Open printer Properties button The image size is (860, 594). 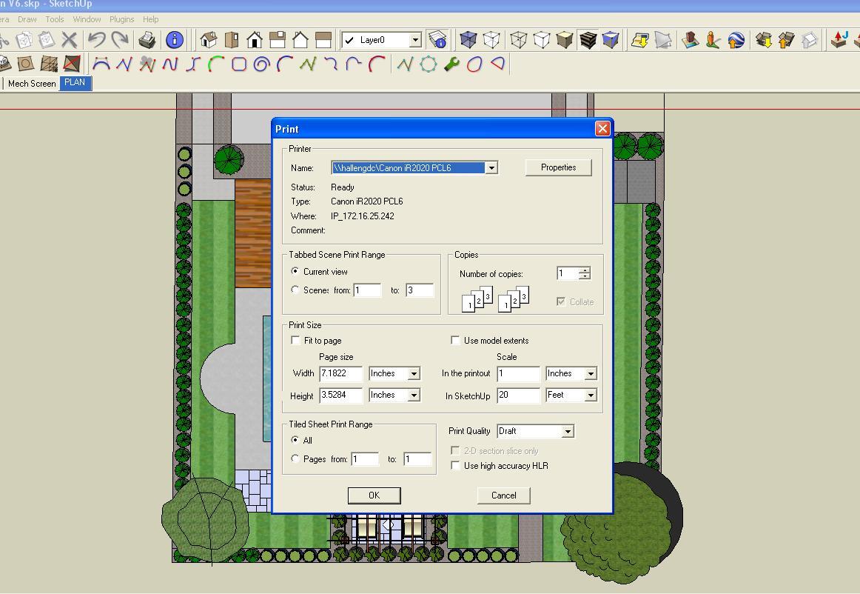point(558,167)
